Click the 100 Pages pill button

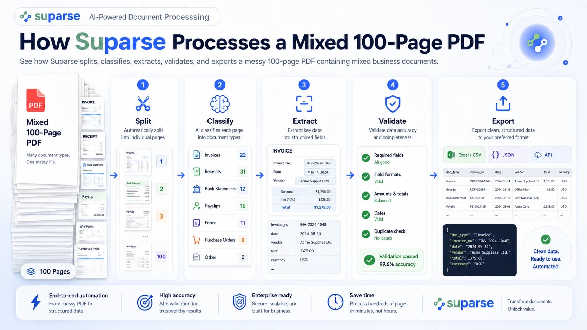(48, 271)
